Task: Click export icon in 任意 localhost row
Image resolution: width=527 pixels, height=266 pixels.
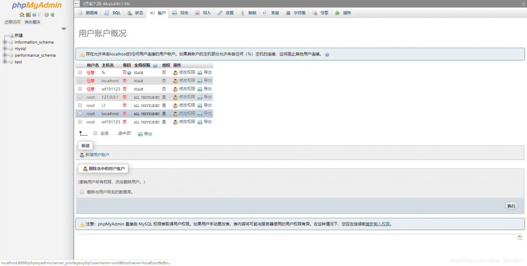Action: point(200,81)
